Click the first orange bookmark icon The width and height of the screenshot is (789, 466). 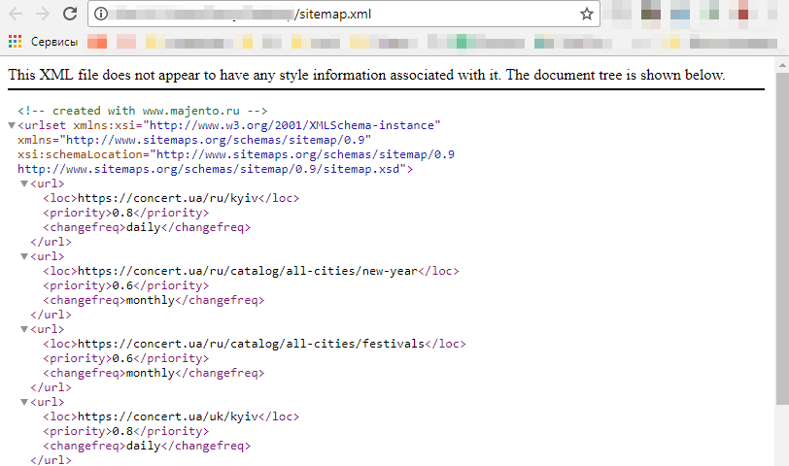pyautogui.click(x=96, y=42)
